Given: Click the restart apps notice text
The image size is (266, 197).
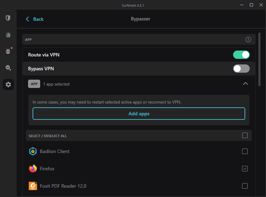Looking at the screenshot, I should [x=107, y=102].
